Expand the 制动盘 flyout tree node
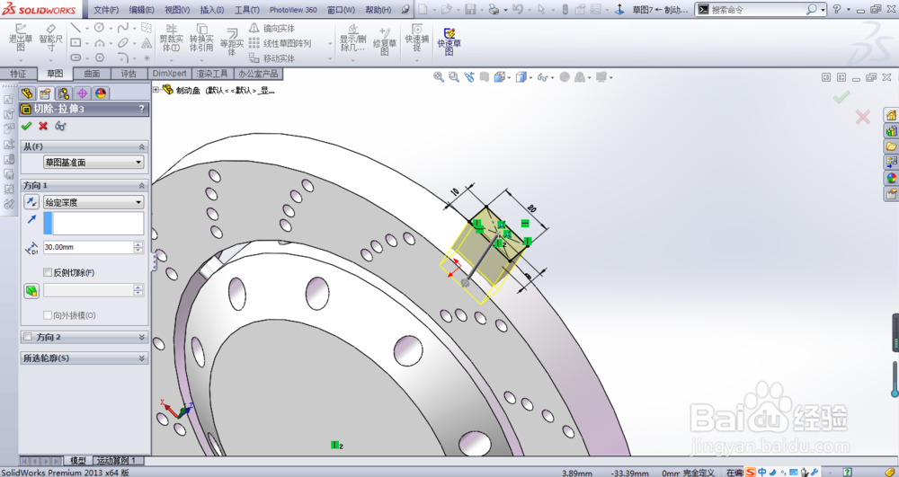 156,89
